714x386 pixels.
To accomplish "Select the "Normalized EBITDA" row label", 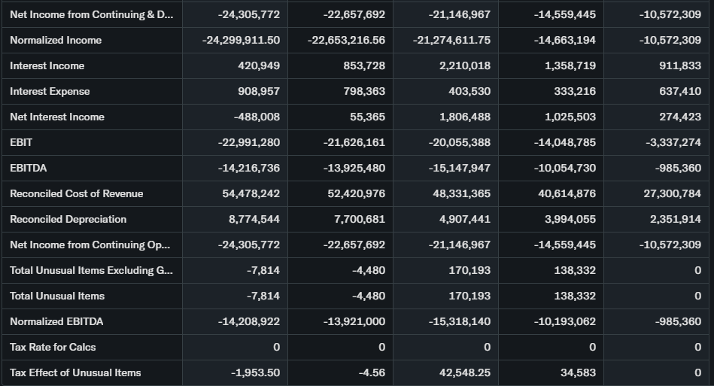I will pos(56,321).
